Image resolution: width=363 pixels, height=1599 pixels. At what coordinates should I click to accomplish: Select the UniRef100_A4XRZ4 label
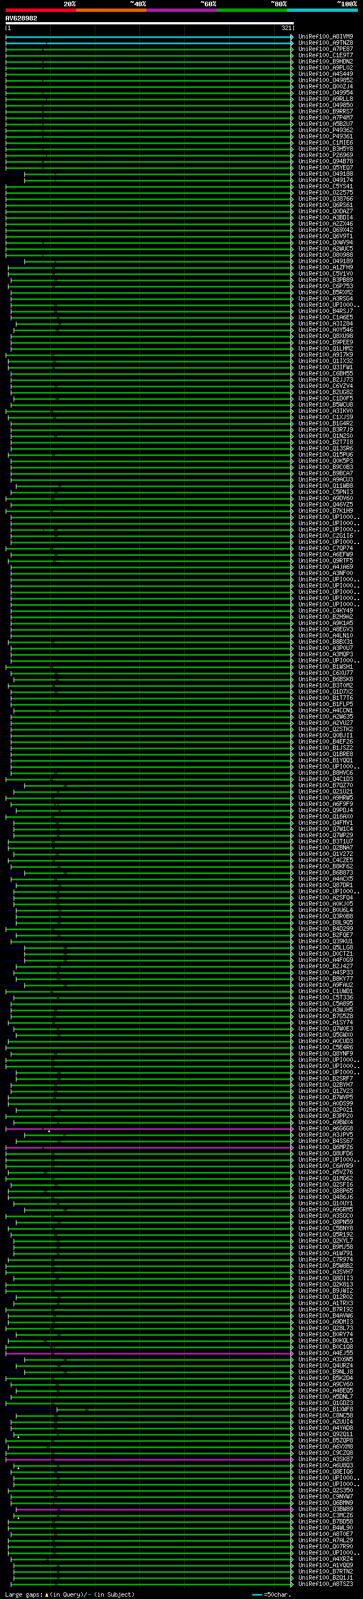(326, 1559)
